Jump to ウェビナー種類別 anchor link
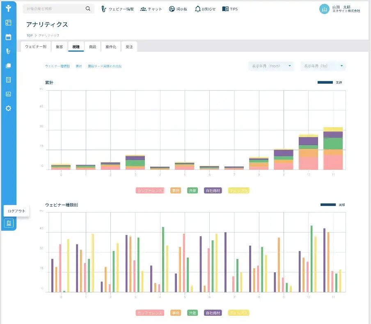The width and height of the screenshot is (371, 324). click(x=57, y=66)
